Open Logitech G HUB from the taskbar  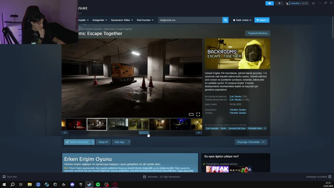click(64, 185)
